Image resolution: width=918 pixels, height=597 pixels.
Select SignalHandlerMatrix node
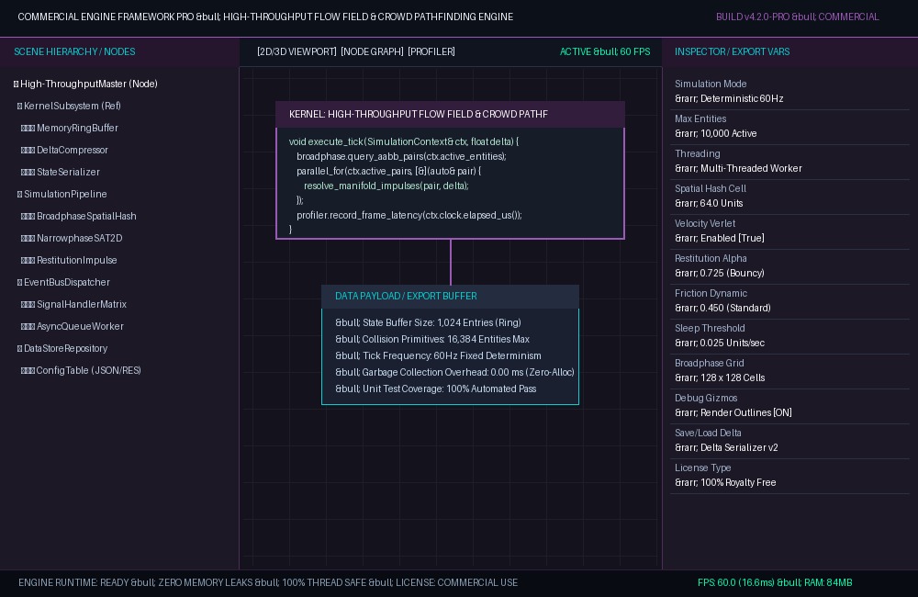tap(73, 305)
